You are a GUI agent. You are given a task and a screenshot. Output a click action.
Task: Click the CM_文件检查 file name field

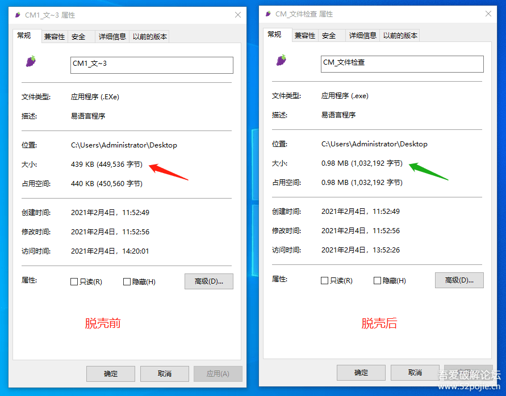tap(402, 64)
